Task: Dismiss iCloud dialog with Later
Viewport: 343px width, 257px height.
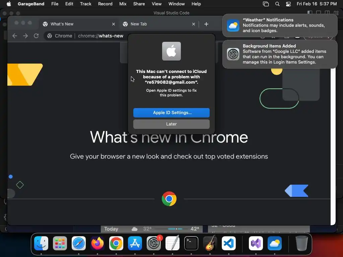Action: (171, 124)
